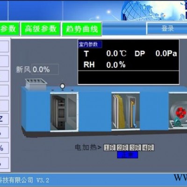Click the T value 0.0℃

click(116, 53)
